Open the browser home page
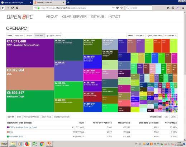 click(17, 8)
